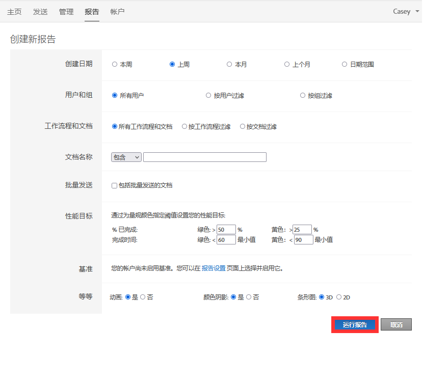Switch to the 发送 tab
Screen dimensions: 423x384
tap(40, 11)
